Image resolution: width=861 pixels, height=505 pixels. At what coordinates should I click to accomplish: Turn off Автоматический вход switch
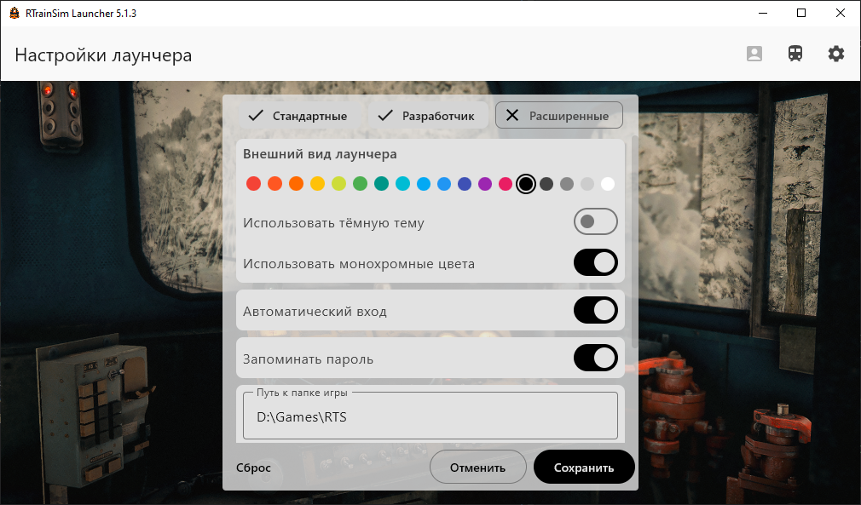[596, 310]
